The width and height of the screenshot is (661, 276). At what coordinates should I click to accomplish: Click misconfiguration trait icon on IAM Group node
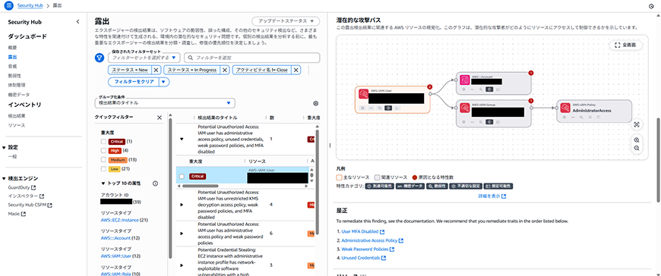point(489,122)
